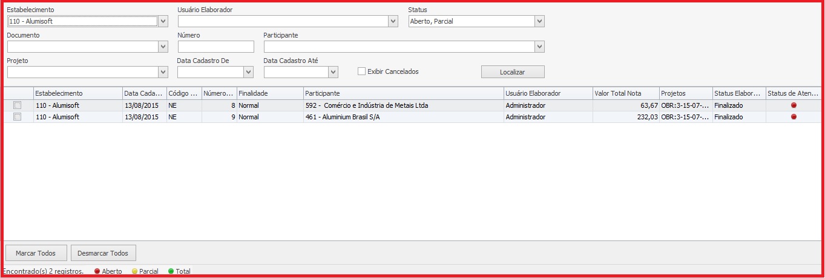Image resolution: width=825 pixels, height=278 pixels.
Task: Check the row for document number 9
Action: 18,117
